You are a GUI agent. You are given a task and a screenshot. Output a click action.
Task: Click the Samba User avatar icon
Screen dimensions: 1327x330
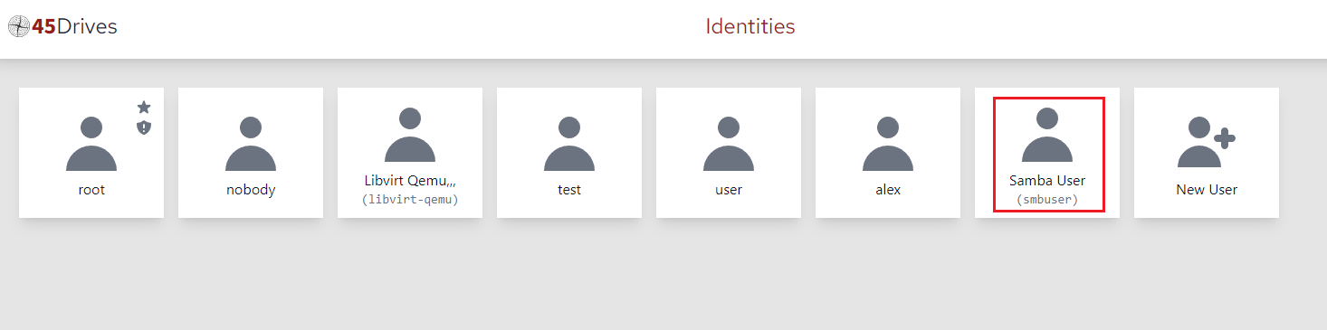1047,135
